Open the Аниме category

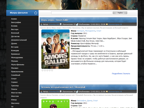(14, 19)
